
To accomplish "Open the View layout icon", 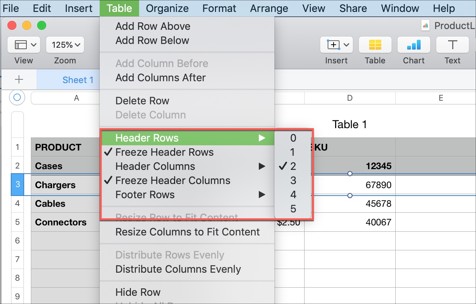I will pyautogui.click(x=23, y=45).
